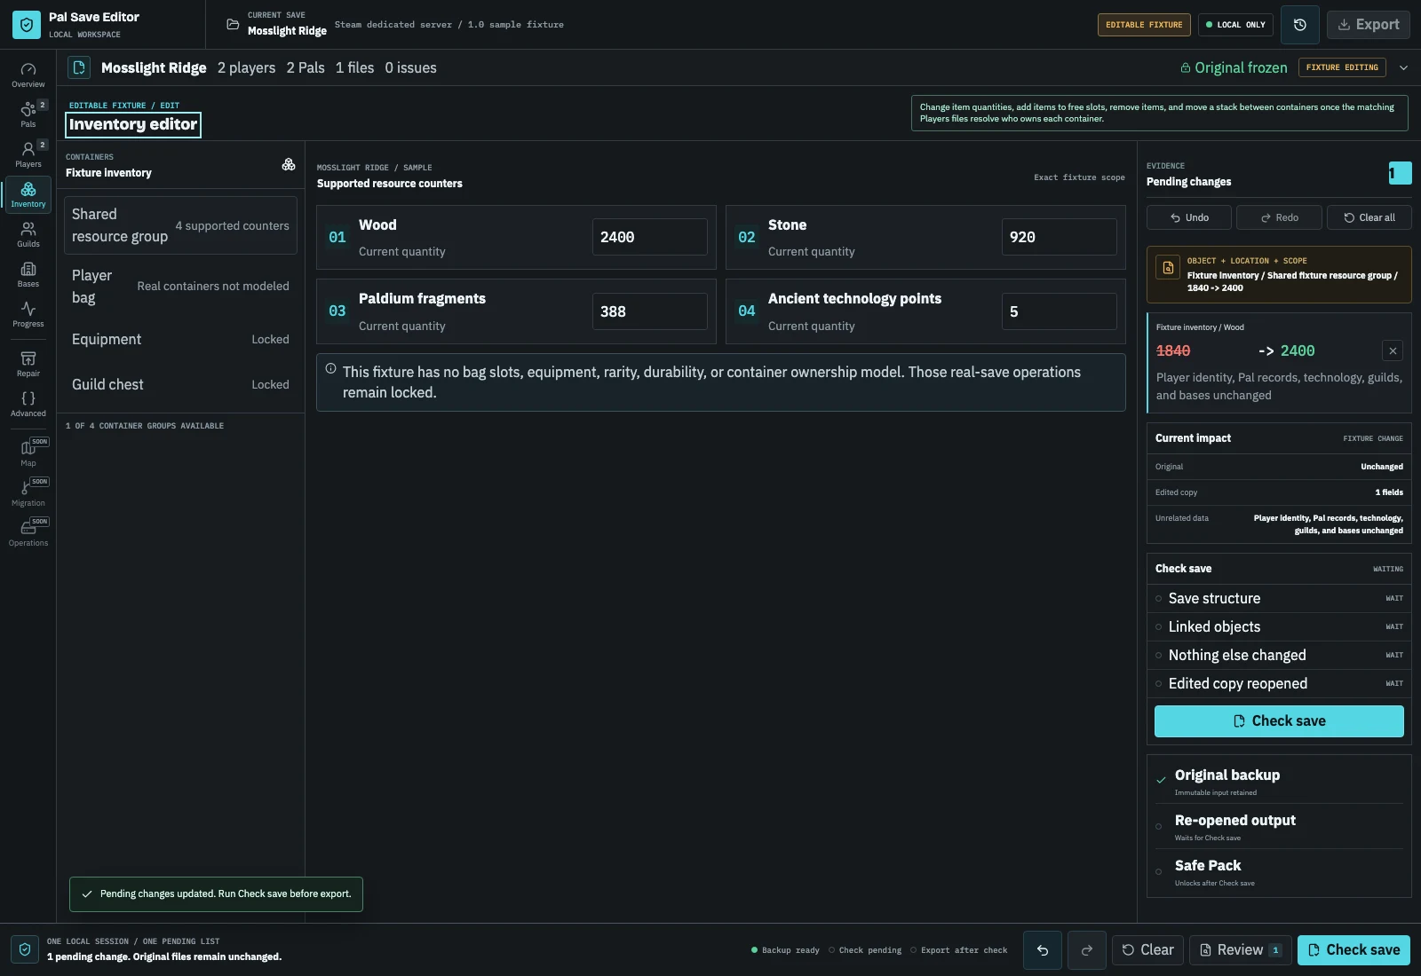Edit the Wood quantity field
The width and height of the screenshot is (1421, 976).
click(650, 237)
